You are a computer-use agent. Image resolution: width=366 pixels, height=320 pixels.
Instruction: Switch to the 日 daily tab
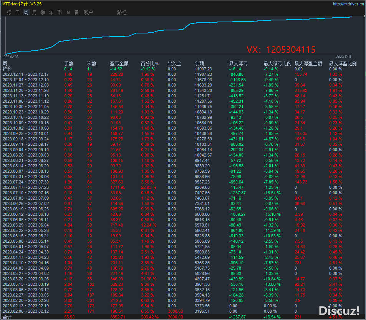pyautogui.click(x=18, y=12)
